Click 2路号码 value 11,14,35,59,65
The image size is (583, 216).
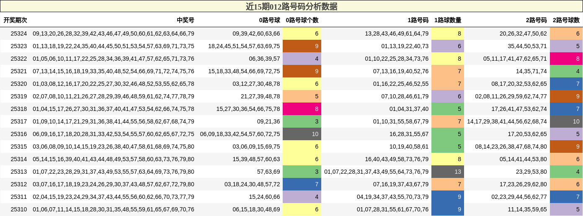tap(528, 209)
